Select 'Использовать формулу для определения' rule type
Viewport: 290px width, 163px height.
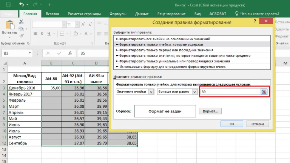[x=192, y=67]
